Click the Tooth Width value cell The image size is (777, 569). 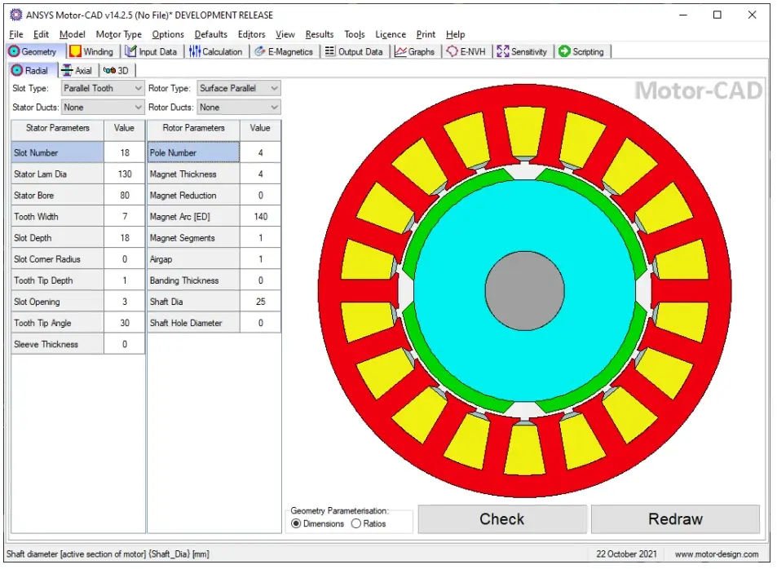click(125, 217)
